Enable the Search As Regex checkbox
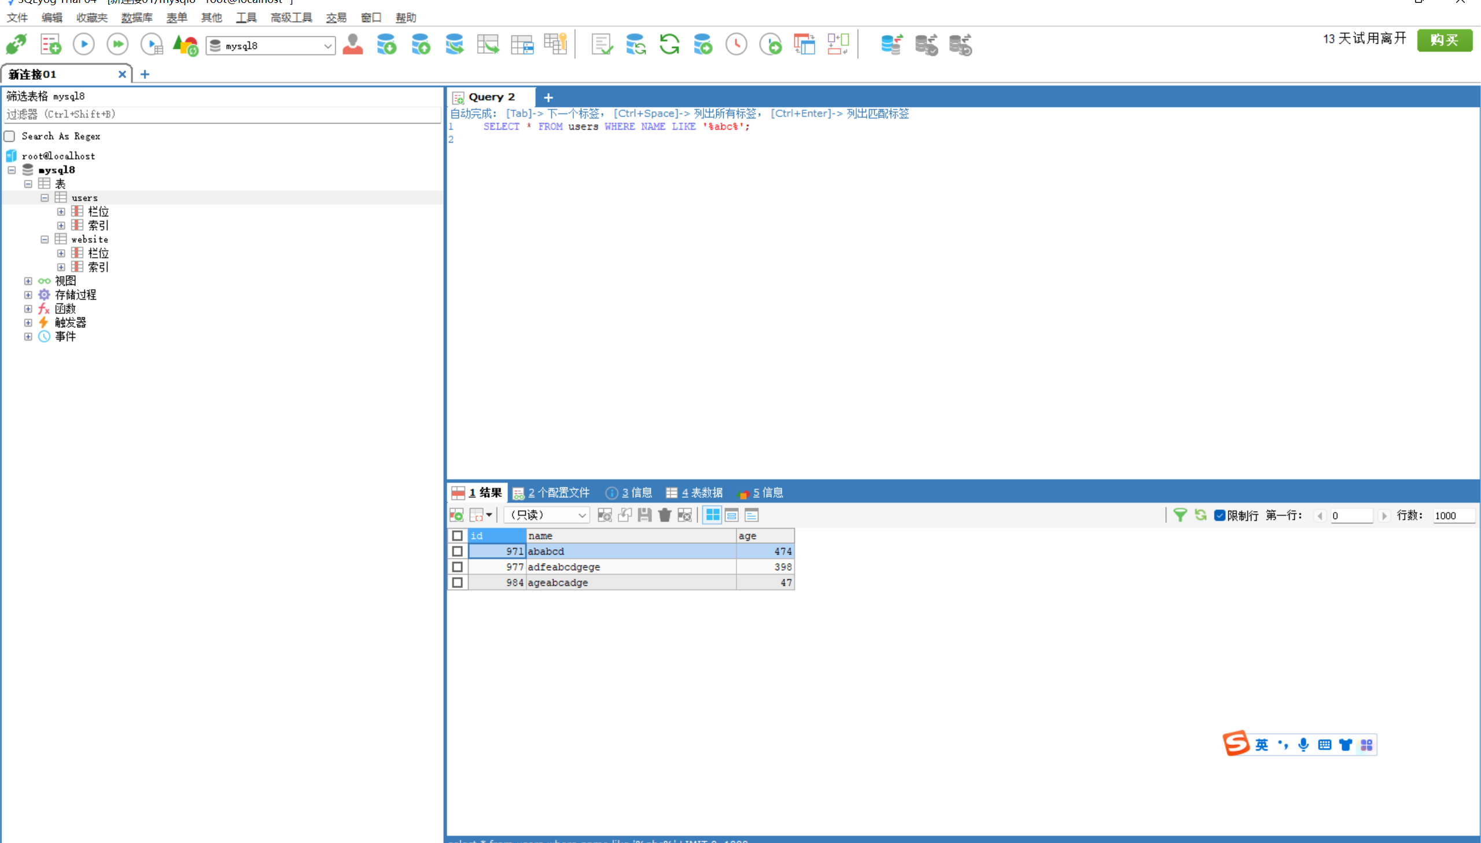Screen dimensions: 1481x843 coord(10,136)
